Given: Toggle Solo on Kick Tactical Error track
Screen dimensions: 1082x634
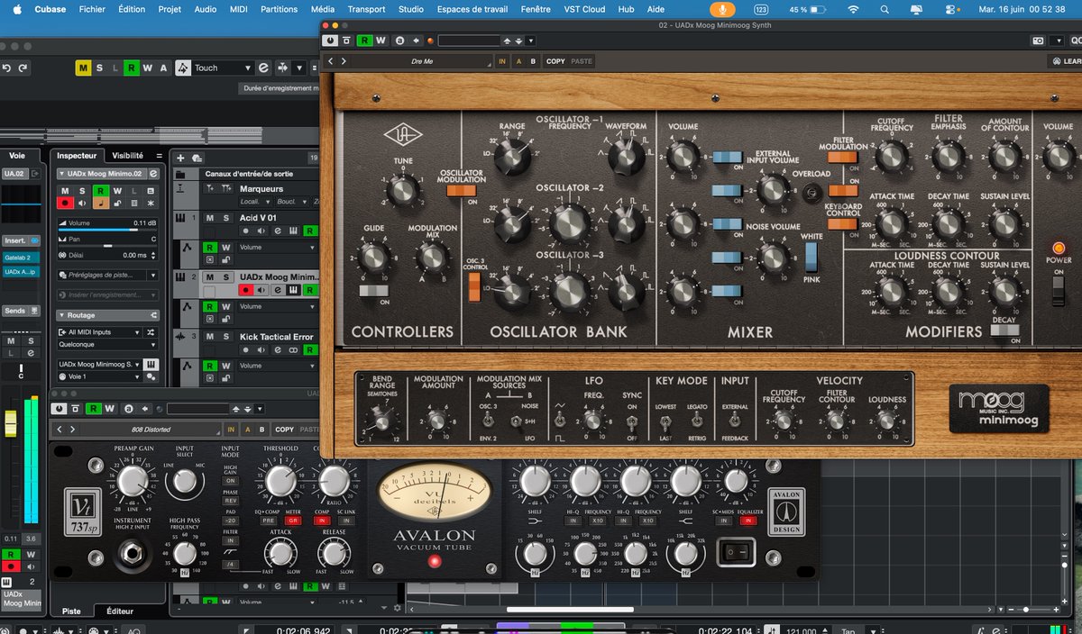Looking at the screenshot, I should 225,337.
